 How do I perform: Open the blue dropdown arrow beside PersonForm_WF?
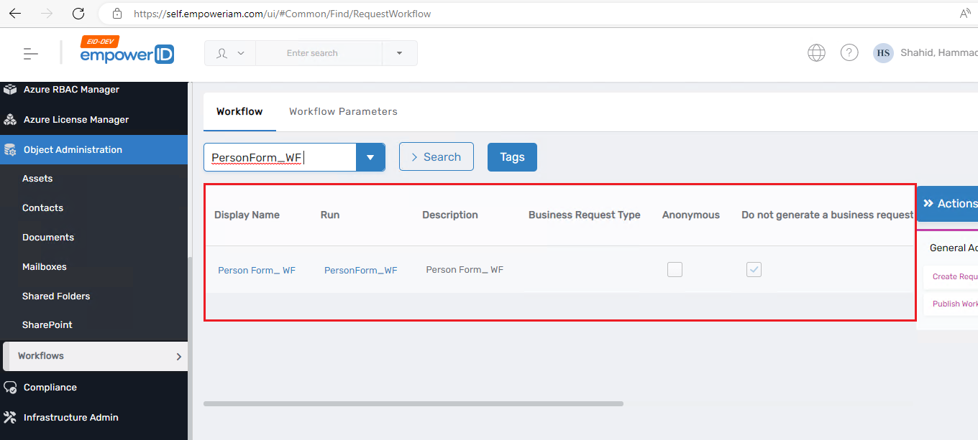point(370,157)
